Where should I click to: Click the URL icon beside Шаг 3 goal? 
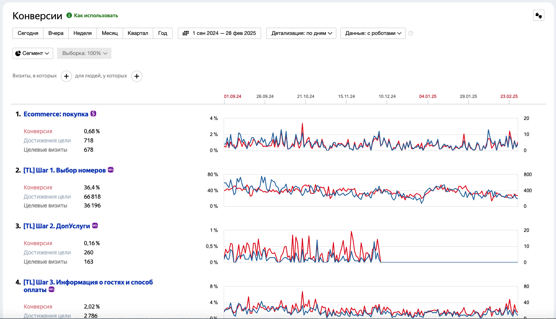pos(51,290)
